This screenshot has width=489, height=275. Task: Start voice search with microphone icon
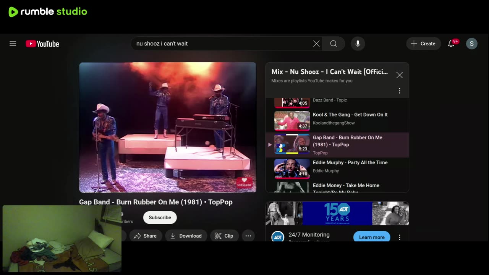358,44
